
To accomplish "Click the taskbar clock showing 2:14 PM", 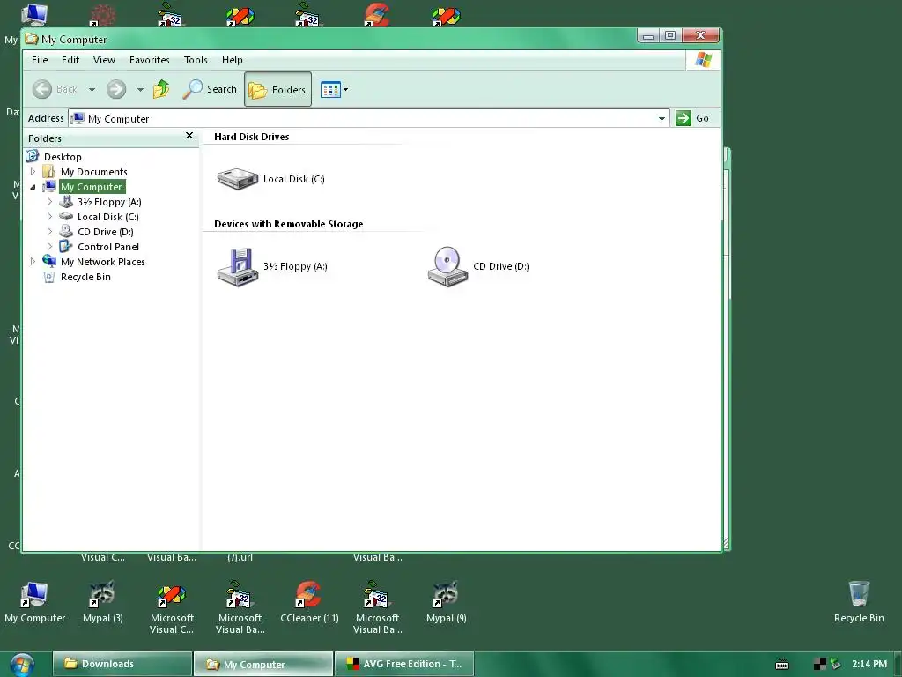I will pyautogui.click(x=869, y=664).
